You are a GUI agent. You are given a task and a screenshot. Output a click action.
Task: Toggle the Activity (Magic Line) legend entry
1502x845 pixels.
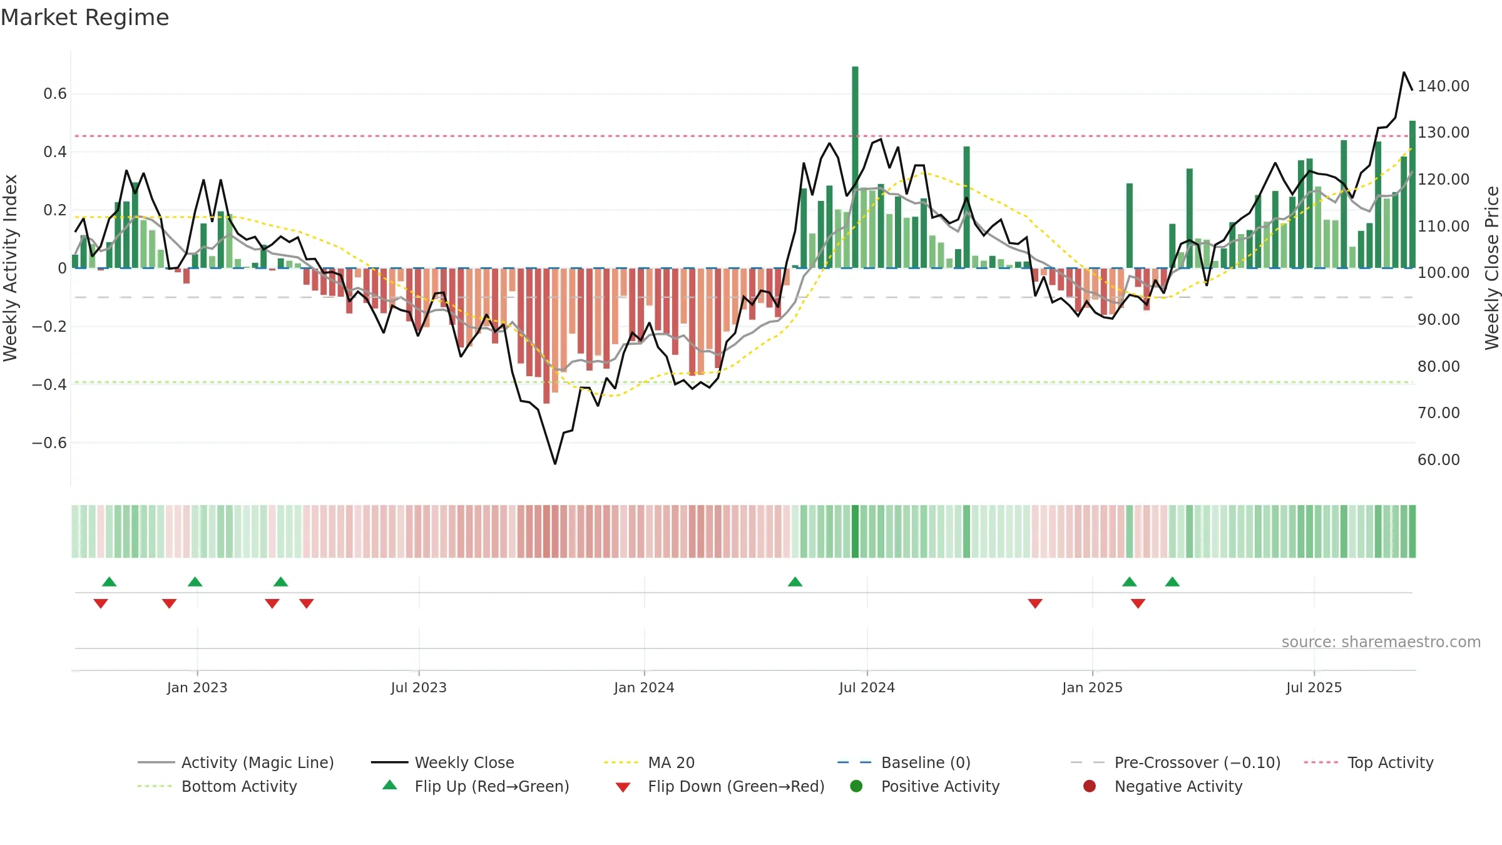click(x=235, y=762)
